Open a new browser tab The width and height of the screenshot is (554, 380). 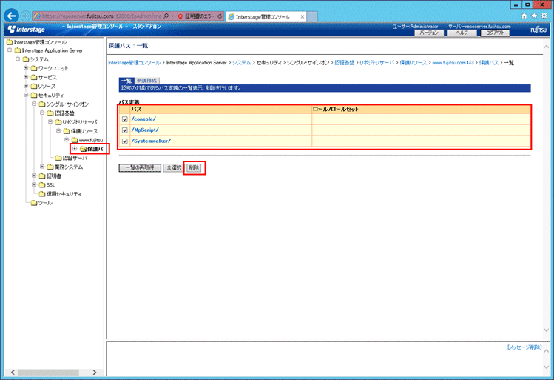(x=312, y=16)
